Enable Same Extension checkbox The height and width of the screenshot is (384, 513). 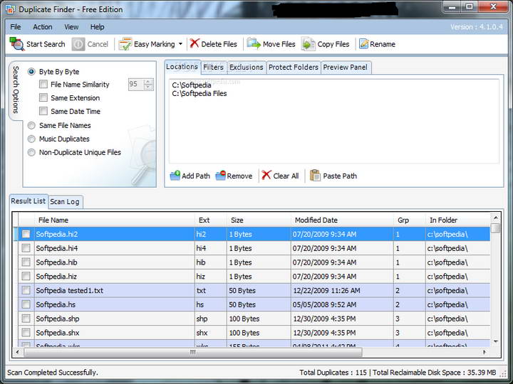43,97
